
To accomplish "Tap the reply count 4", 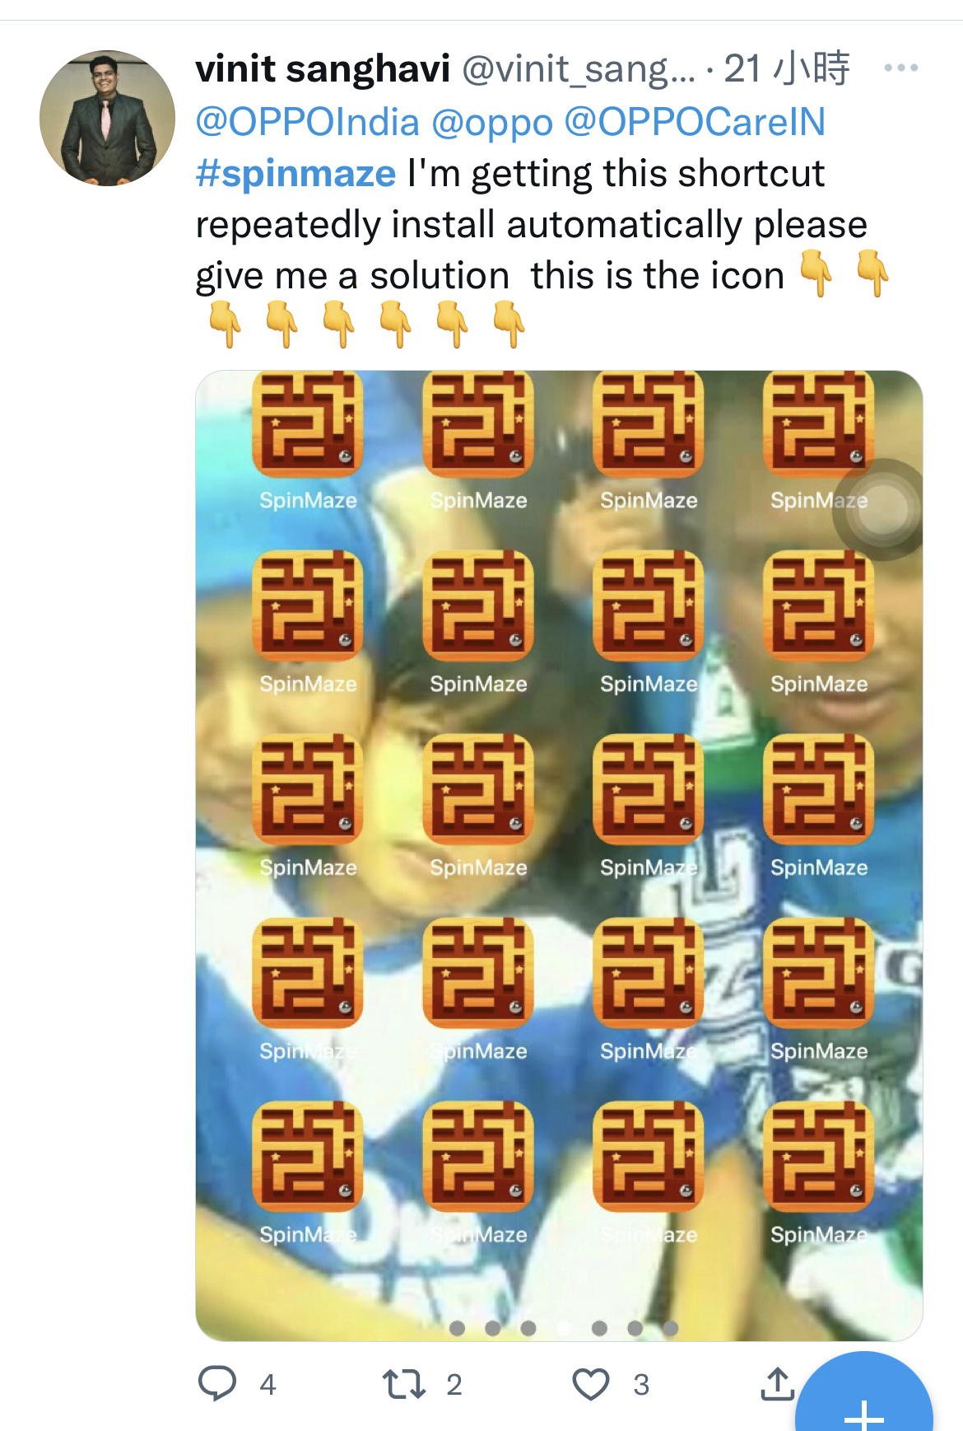I will coord(267,1385).
